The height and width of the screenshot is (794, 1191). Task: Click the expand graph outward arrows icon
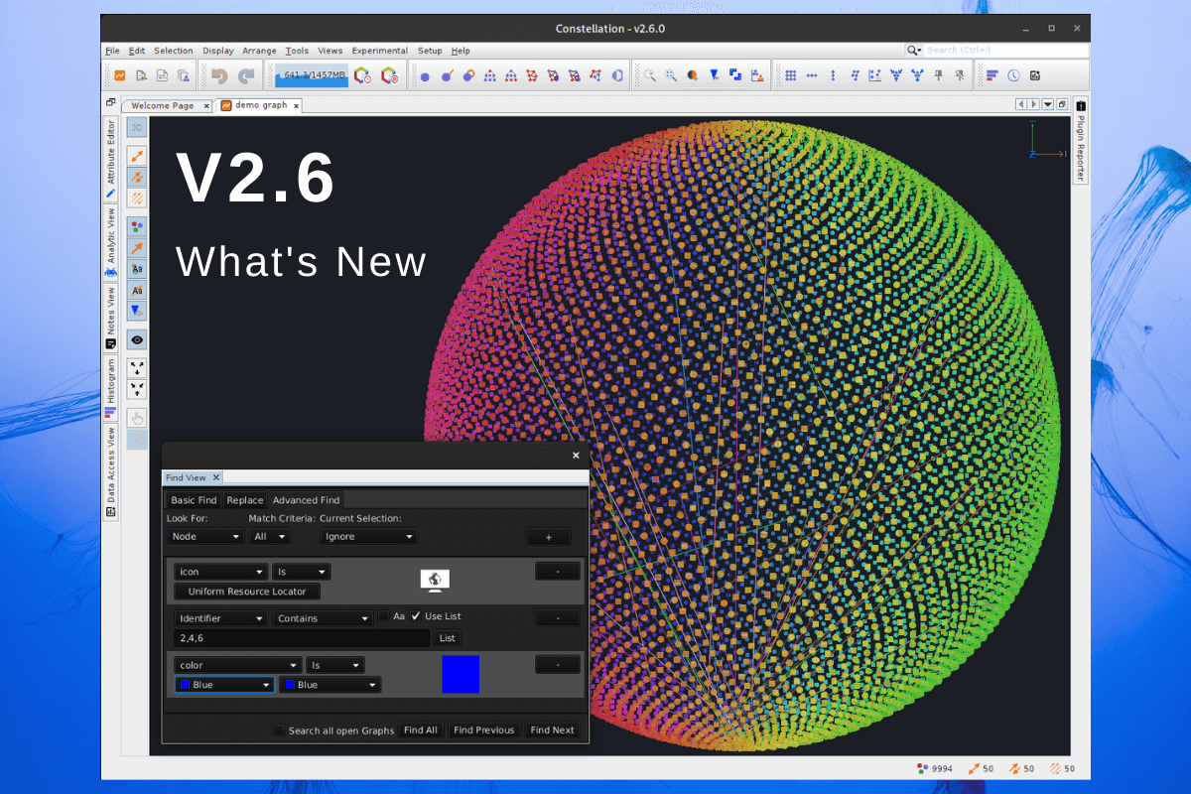(137, 368)
